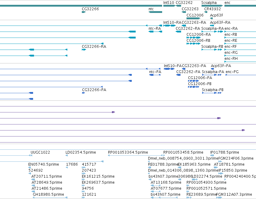The width and height of the screenshot is (256, 199).
Task: Click the enc gene label
Action: (x=227, y=3)
